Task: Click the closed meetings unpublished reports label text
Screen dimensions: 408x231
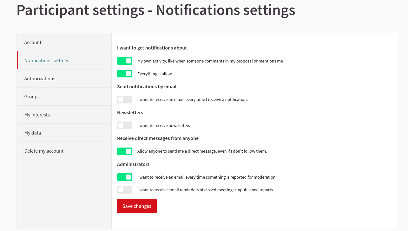Action: coord(205,190)
